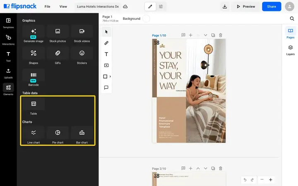Viewport: 298px width, 186px height.
Task: Duplicate Page 2/10
Action: [213, 168]
